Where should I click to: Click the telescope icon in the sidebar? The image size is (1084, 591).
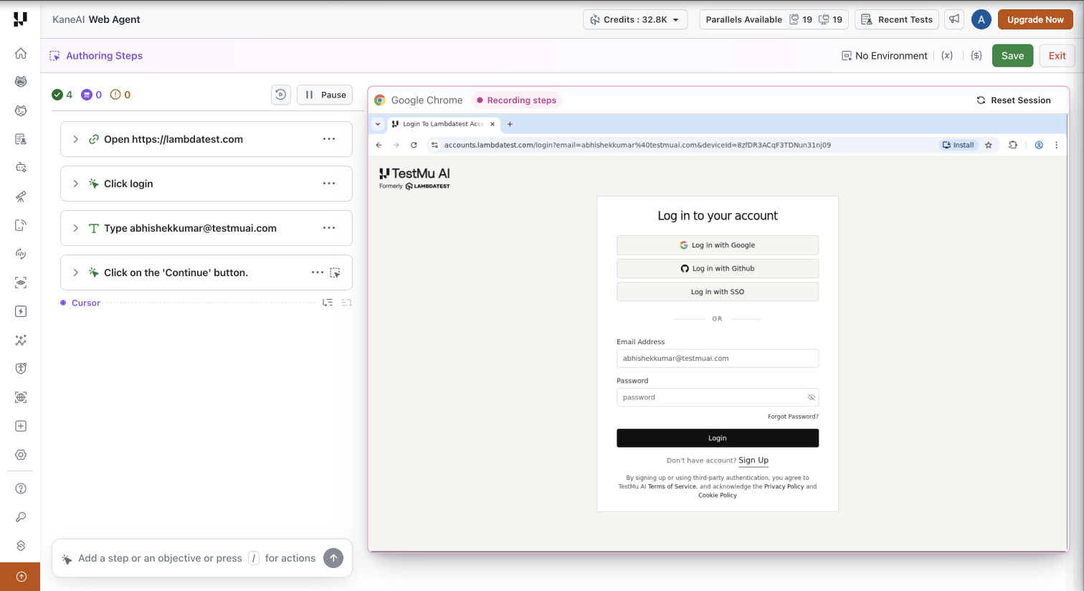click(x=21, y=197)
